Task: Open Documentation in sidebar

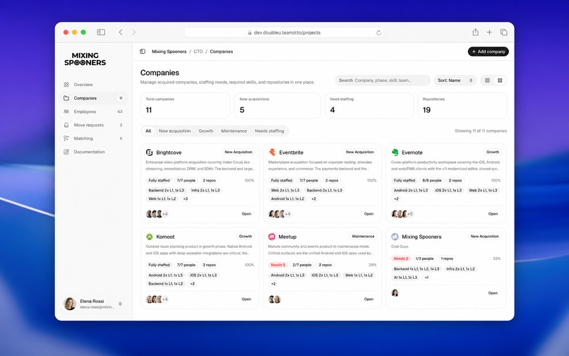Action: [x=93, y=152]
